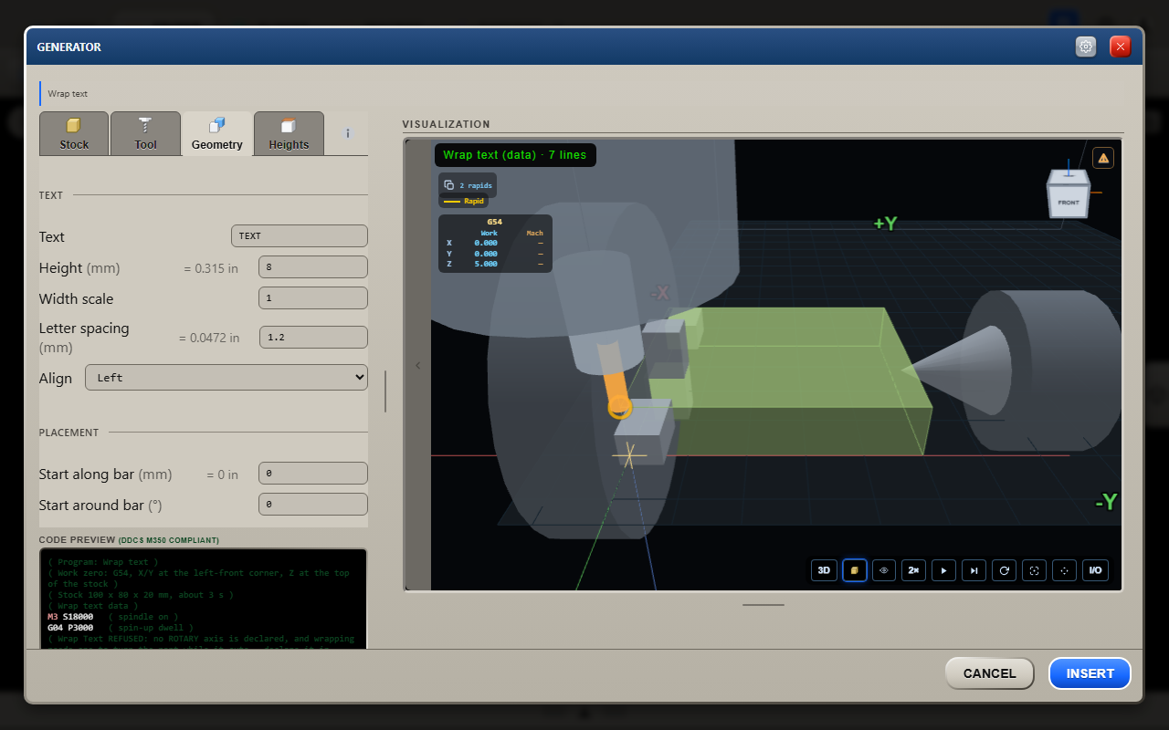Screen dimensions: 1169x730
Task: Switch to the Heights tab
Action: (x=289, y=133)
